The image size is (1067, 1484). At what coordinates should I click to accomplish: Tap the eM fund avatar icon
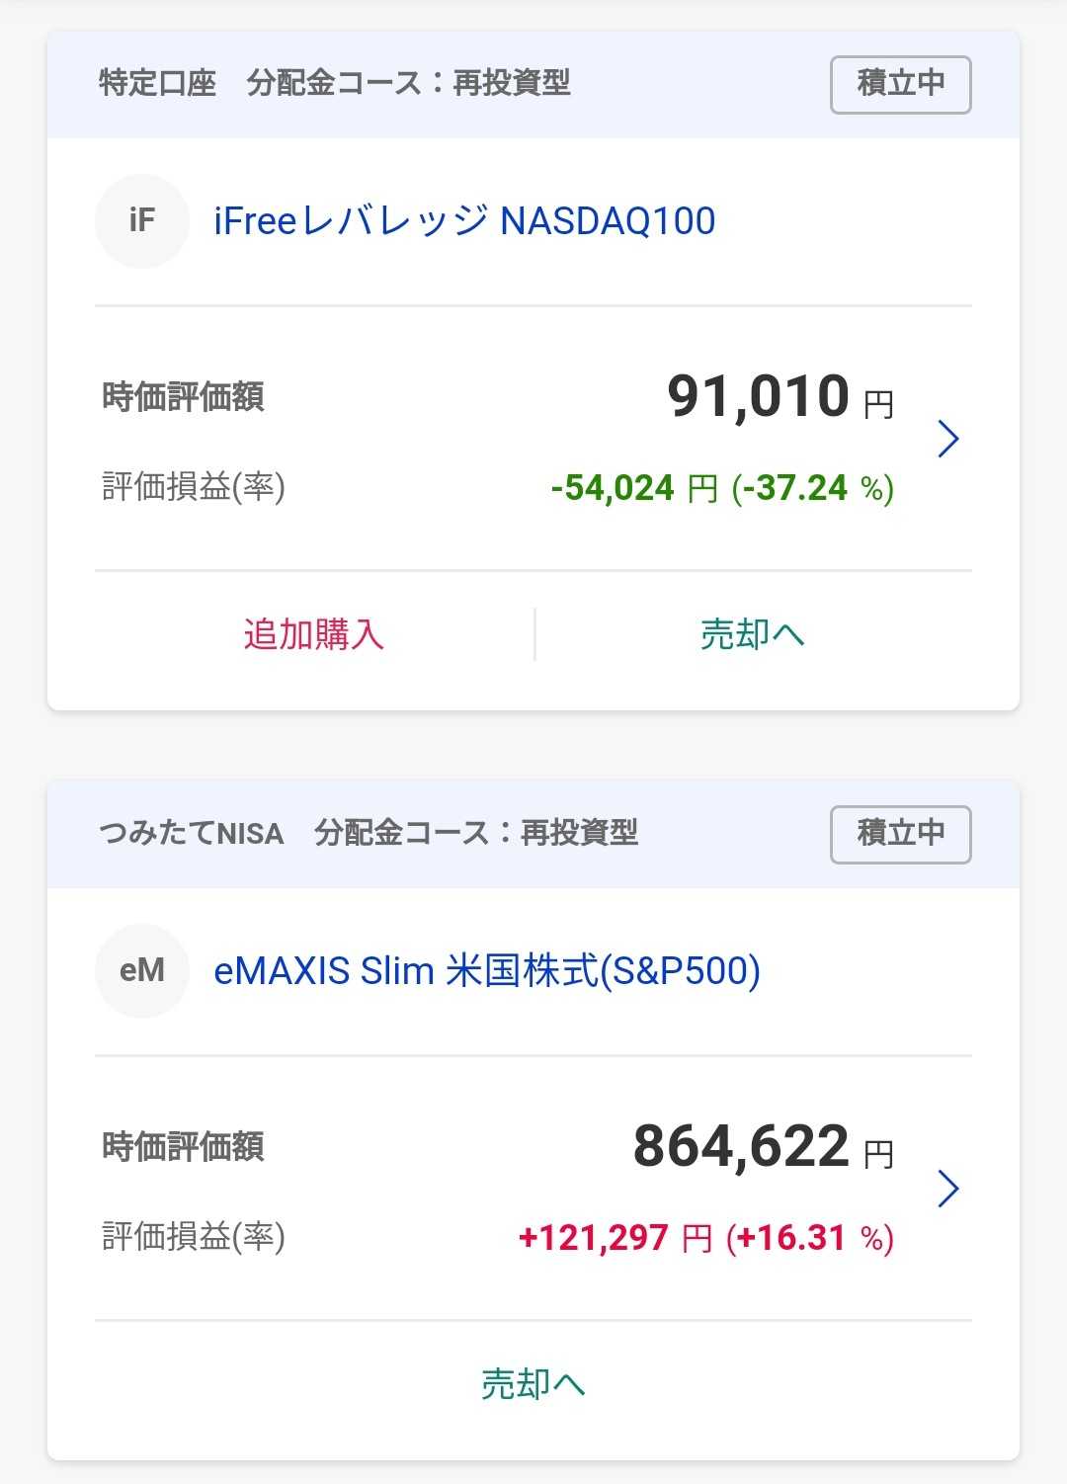141,970
